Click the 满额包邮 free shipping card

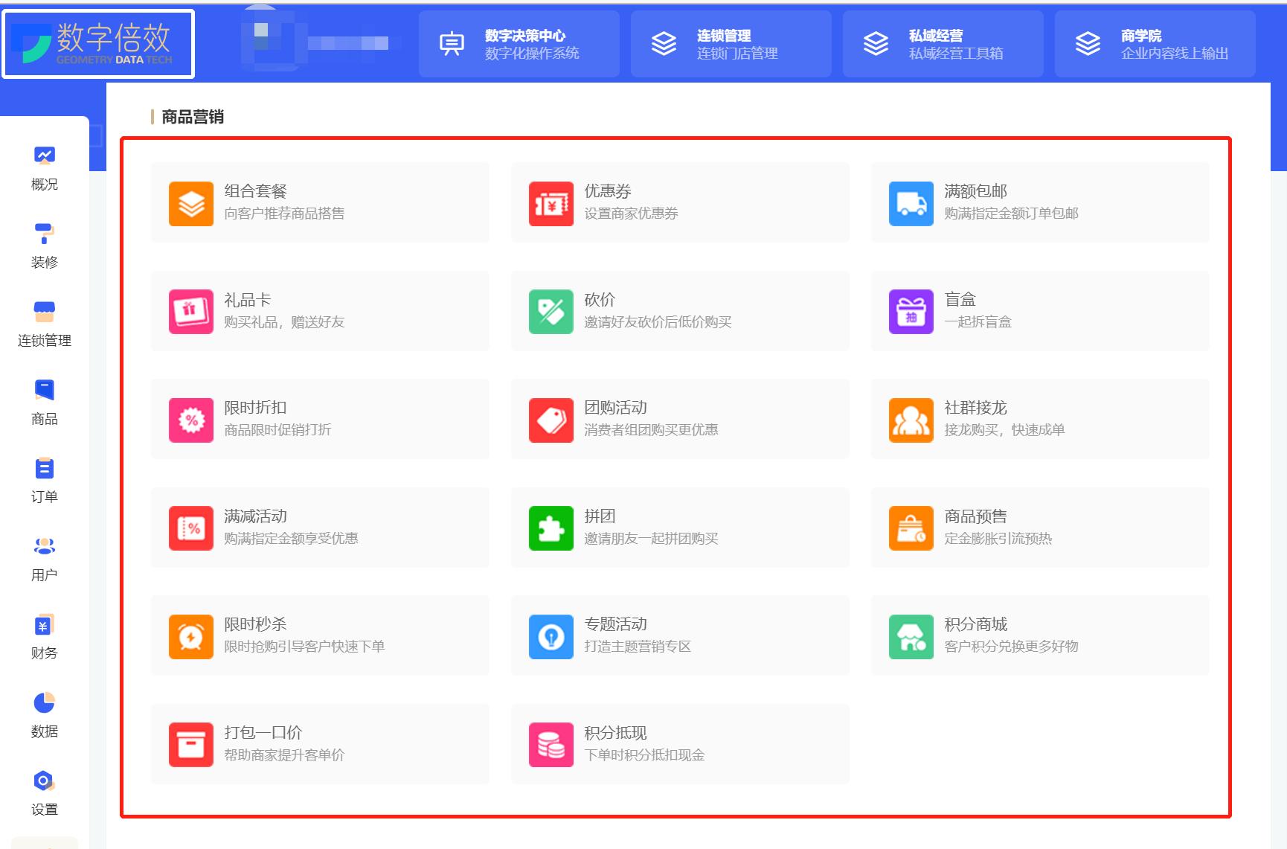tap(1039, 202)
